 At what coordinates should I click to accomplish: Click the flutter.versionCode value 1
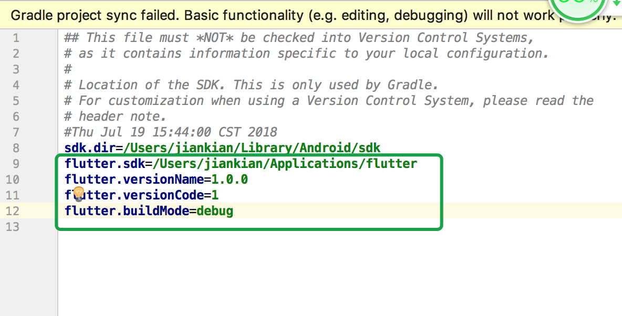click(x=215, y=195)
